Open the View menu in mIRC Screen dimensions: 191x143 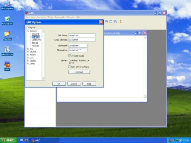coord(33,17)
